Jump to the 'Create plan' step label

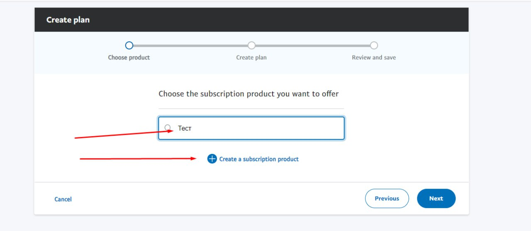coord(251,58)
